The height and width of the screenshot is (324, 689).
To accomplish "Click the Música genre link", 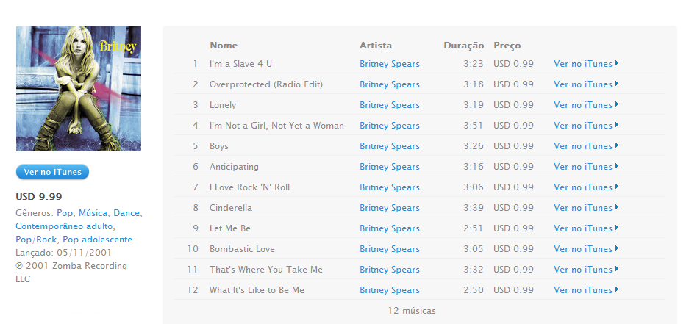I will (93, 213).
